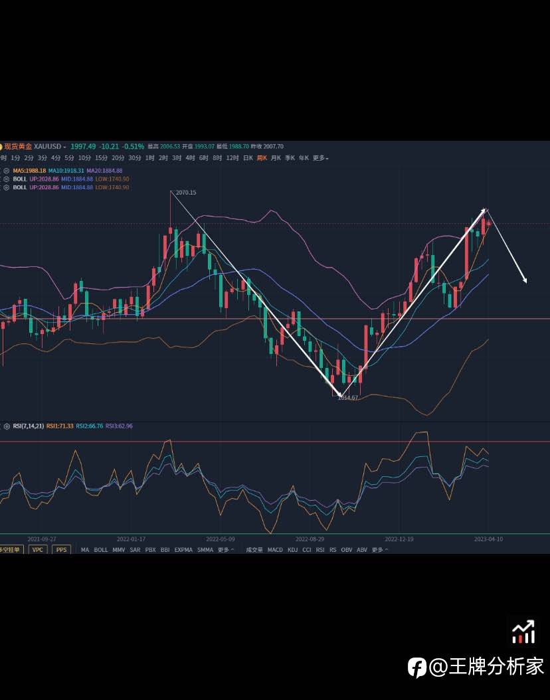Select the 周K weekly chart tab
This screenshot has height=700, width=550.
coord(262,158)
